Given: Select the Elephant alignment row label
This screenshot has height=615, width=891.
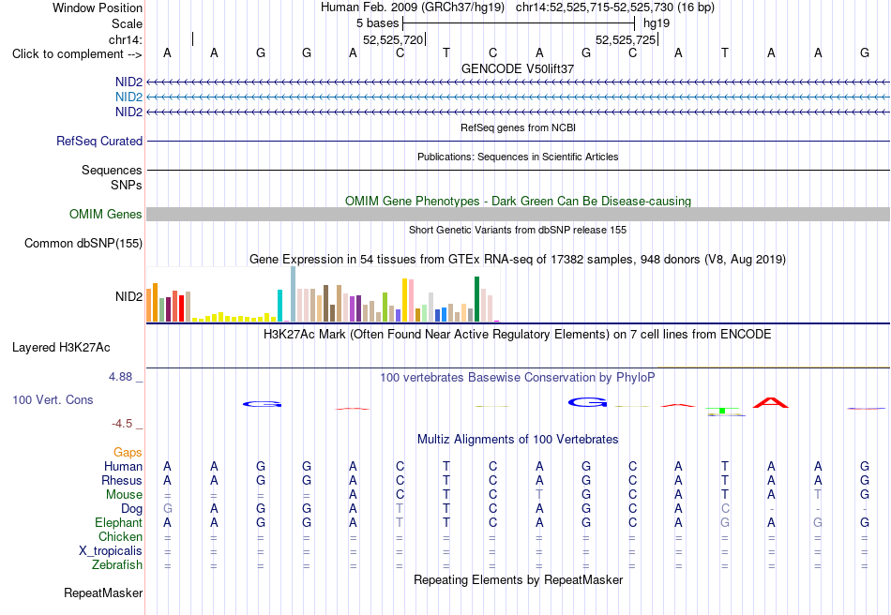Looking at the screenshot, I should (x=119, y=522).
